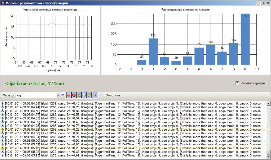
Task: Toggle the yellow warning filter icon
Action: [79, 95]
